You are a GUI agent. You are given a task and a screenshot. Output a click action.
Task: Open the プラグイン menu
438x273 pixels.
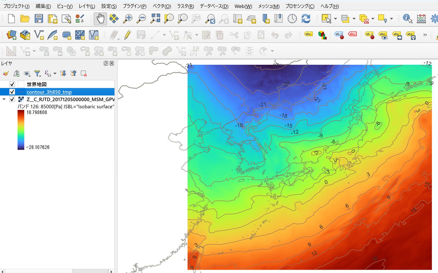134,6
